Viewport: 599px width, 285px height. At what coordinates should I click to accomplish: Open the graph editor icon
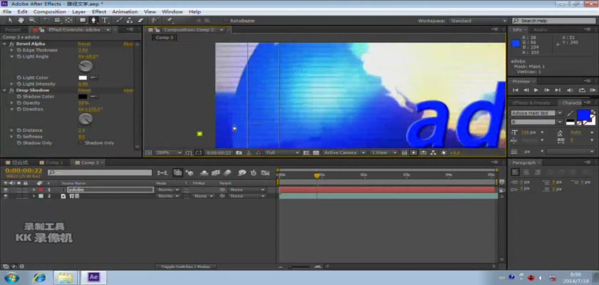pyautogui.click(x=265, y=173)
